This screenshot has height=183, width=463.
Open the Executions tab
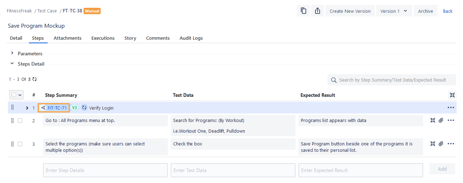pyautogui.click(x=103, y=38)
